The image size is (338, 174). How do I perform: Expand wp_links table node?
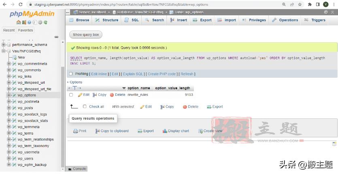point(9,77)
